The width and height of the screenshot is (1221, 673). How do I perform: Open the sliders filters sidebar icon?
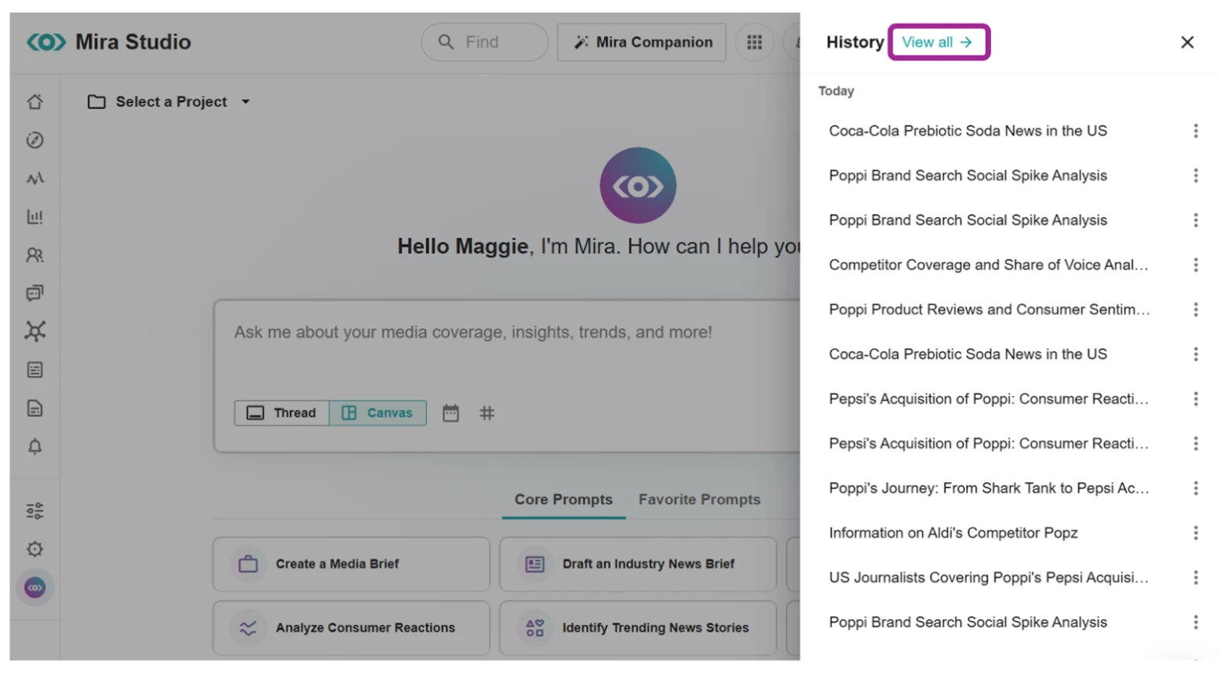coord(35,511)
